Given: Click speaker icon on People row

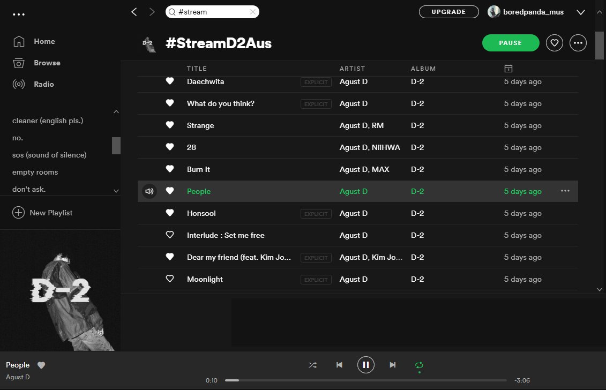Looking at the screenshot, I should coord(149,191).
